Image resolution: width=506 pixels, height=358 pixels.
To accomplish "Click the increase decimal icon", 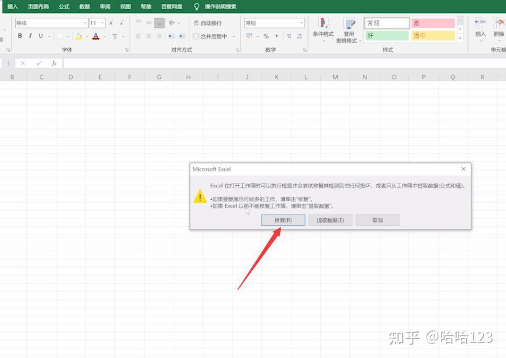I will click(289, 36).
